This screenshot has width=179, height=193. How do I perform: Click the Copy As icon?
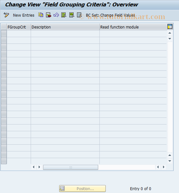[41, 15]
